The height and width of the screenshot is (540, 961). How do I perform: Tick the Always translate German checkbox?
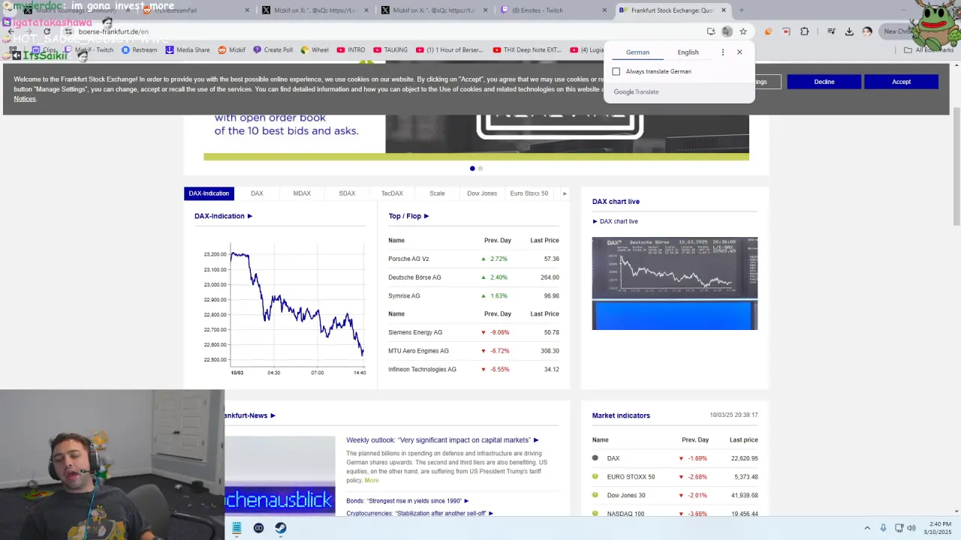616,71
